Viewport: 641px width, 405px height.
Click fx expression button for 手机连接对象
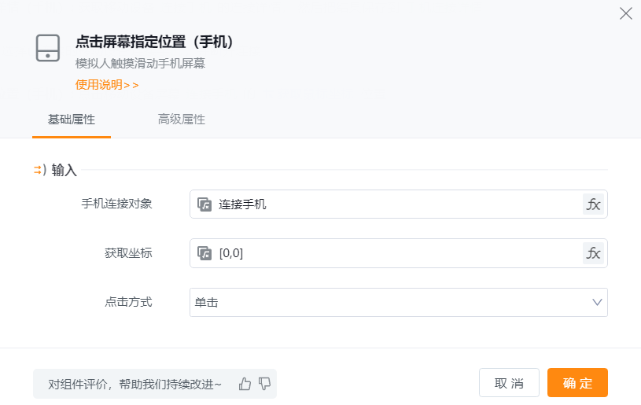coord(594,204)
